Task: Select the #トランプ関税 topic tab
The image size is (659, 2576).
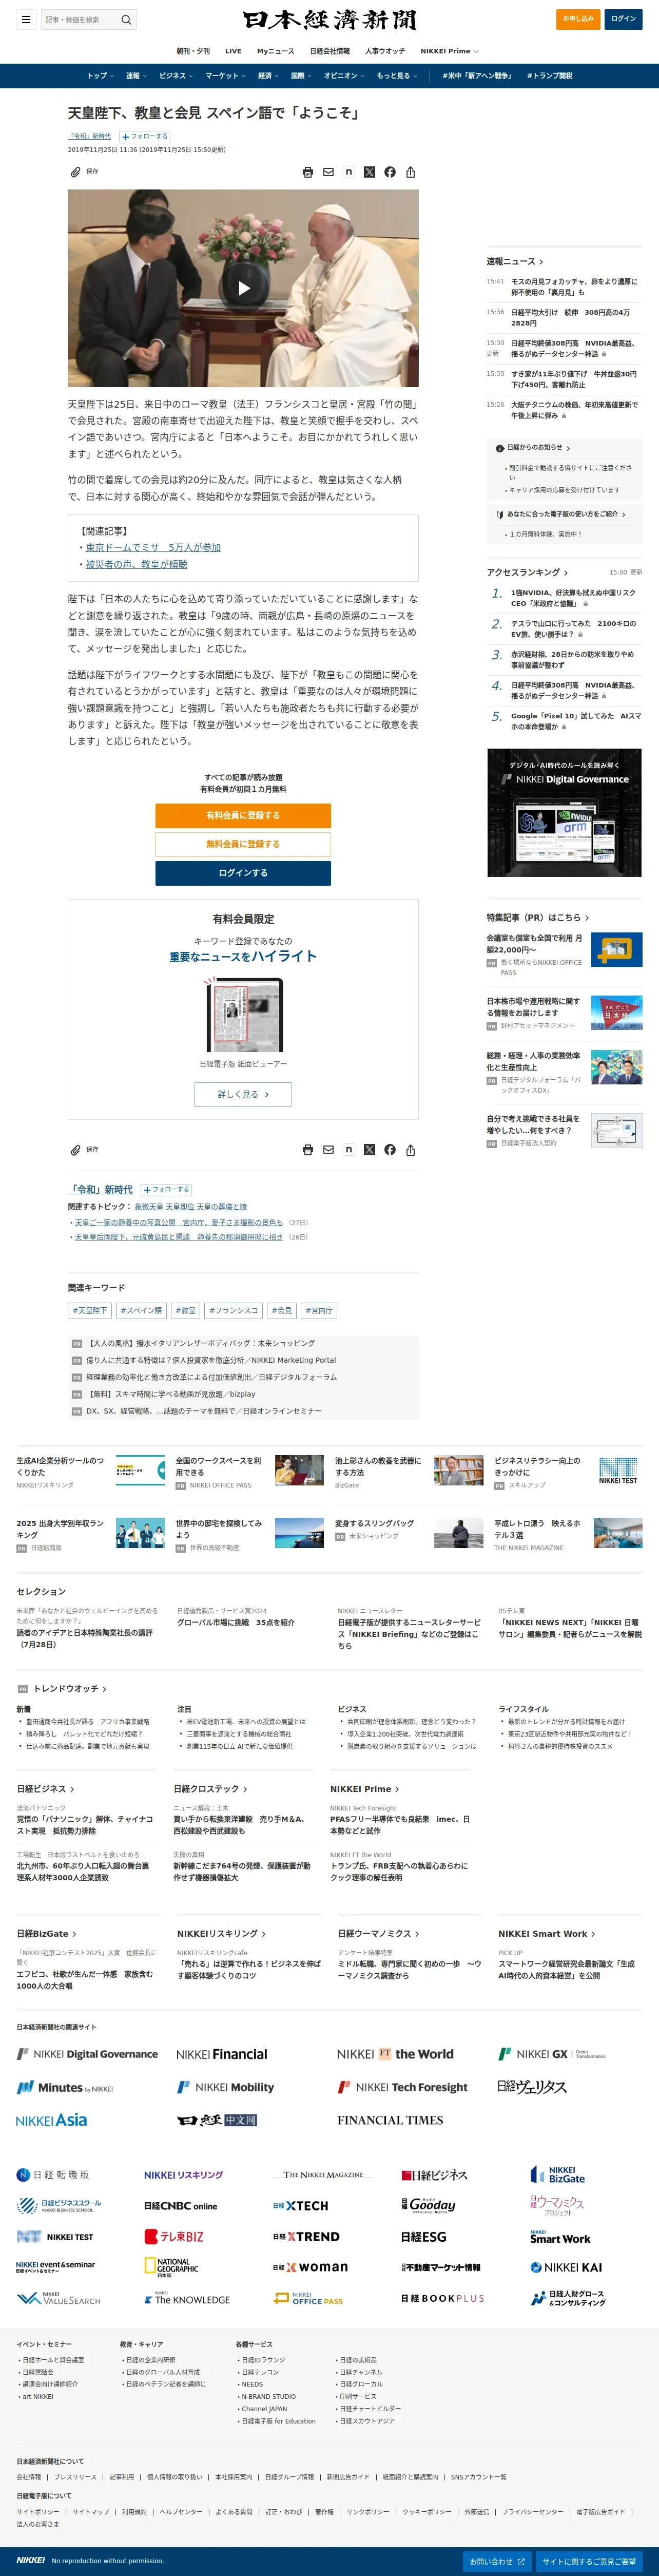Action: click(550, 76)
